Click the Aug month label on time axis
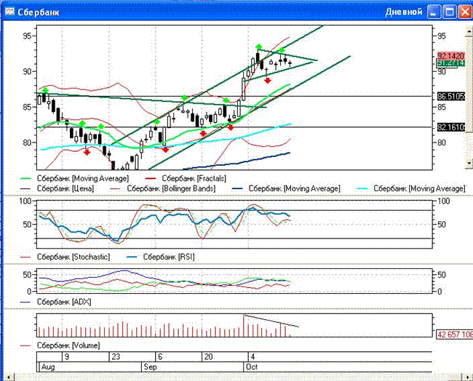 [48, 367]
